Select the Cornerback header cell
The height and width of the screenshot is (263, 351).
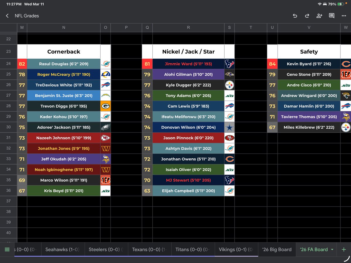click(x=64, y=52)
